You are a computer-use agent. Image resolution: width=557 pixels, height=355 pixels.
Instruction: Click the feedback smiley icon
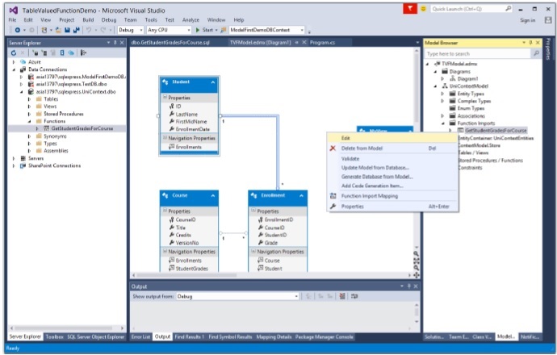click(423, 9)
